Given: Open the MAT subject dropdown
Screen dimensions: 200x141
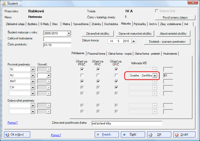Looking at the screenshot, I should [33, 82].
